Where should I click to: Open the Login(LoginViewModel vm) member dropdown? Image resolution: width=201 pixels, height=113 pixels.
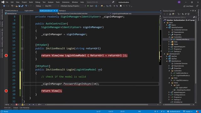[x=135, y=13]
